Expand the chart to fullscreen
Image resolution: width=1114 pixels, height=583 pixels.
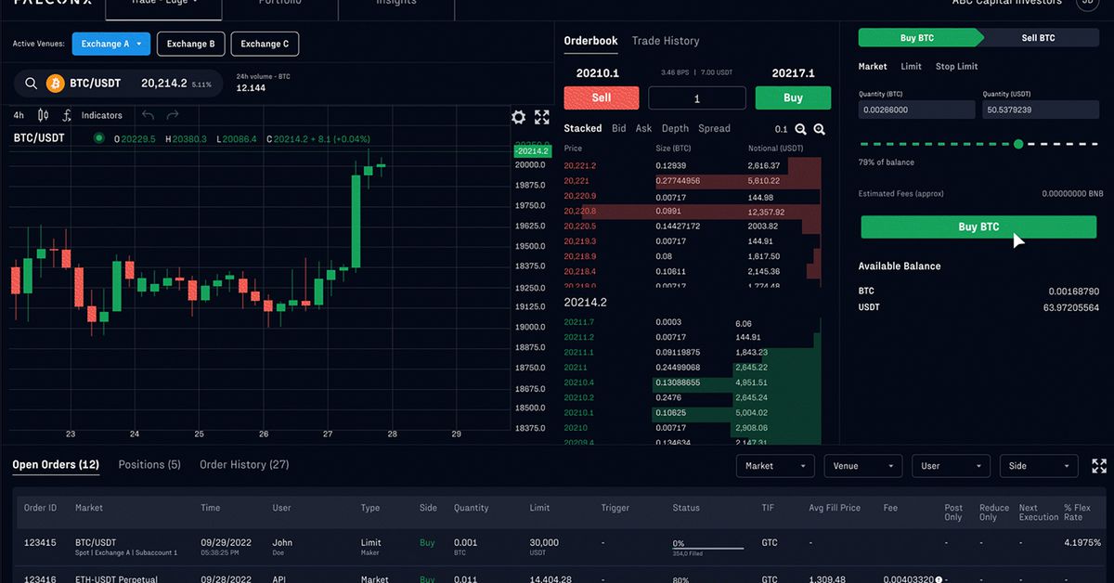(x=542, y=117)
